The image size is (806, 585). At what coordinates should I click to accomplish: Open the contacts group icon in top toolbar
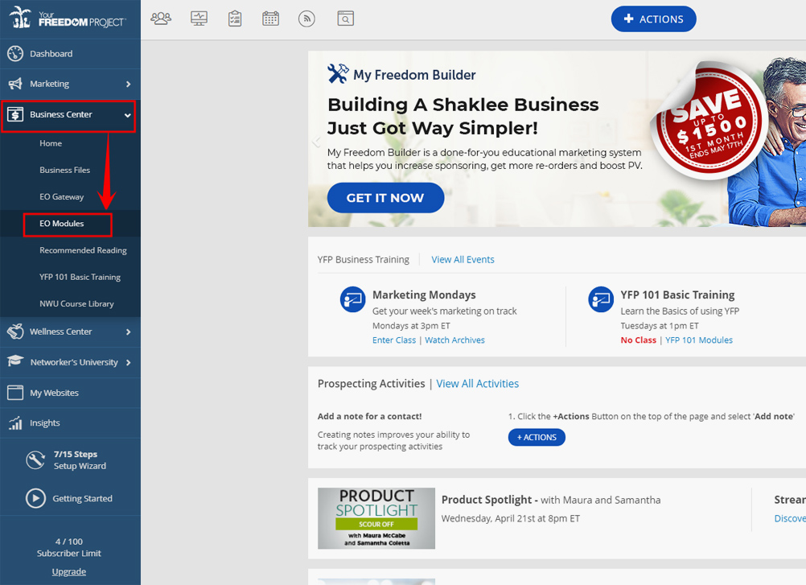click(x=161, y=19)
